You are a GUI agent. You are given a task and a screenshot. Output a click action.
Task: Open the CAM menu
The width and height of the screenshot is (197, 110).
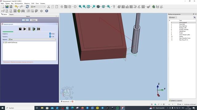click(33, 3)
